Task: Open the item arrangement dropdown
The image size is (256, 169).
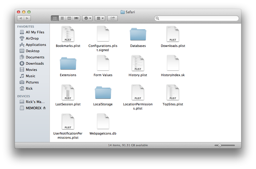Action: coord(100,18)
